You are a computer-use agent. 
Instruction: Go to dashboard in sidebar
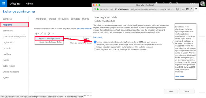coord(8,19)
